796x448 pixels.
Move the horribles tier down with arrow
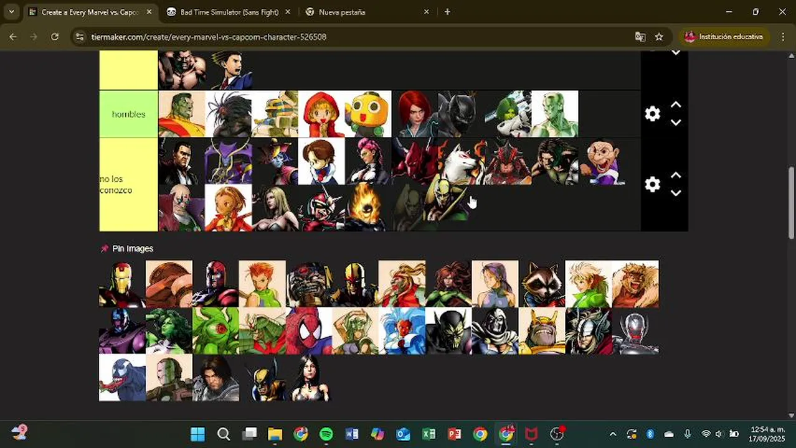[676, 123]
